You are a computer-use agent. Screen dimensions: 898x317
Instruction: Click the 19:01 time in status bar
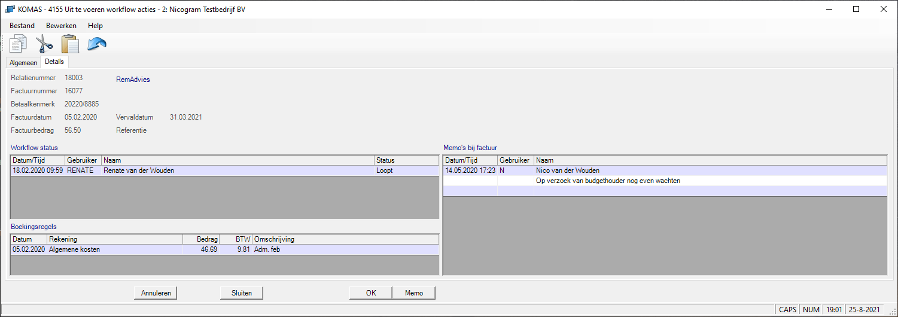pyautogui.click(x=834, y=310)
